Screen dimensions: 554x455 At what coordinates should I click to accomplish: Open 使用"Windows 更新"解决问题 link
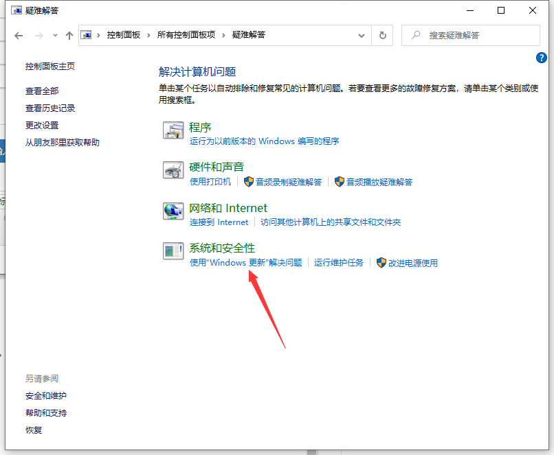point(245,263)
